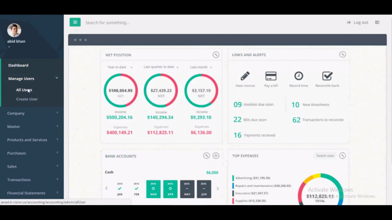The width and height of the screenshot is (392, 220).
Task: Open the Purchases sidebar menu
Action: (16, 153)
